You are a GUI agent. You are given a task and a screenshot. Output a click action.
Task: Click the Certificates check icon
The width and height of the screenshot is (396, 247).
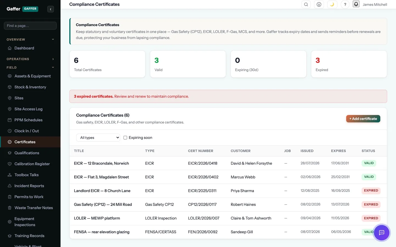coord(10,142)
